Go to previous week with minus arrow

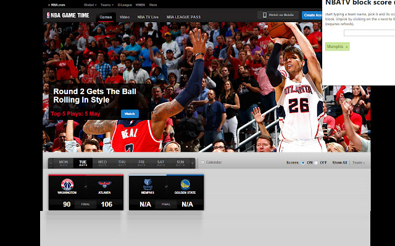pos(51,163)
